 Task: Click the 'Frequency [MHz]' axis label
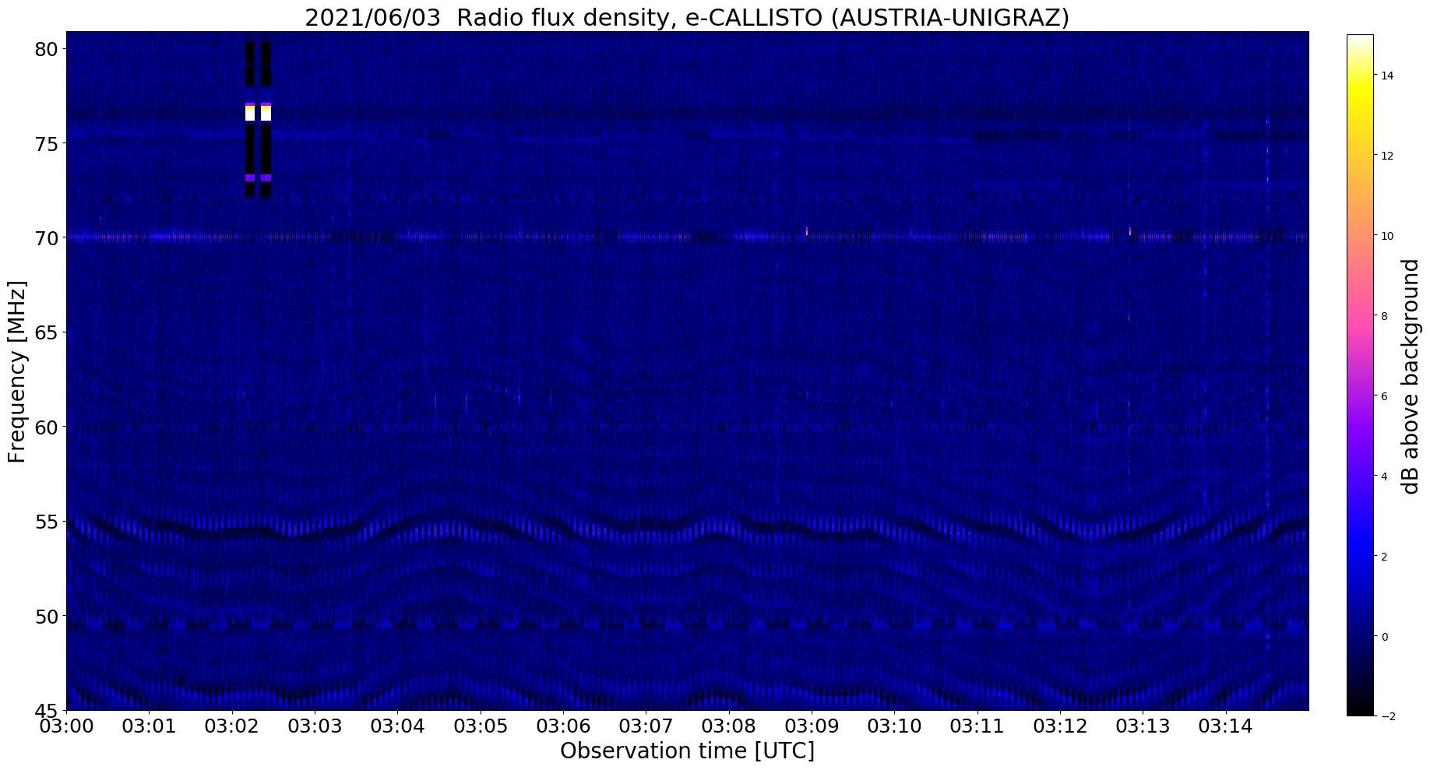pos(17,371)
